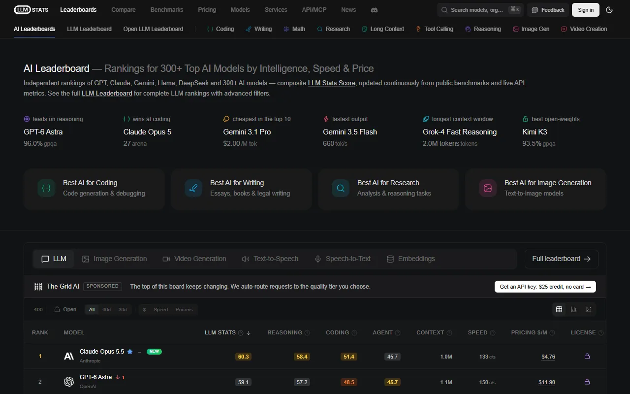Open Best AI for Coding card
Image resolution: width=630 pixels, height=394 pixels.
pyautogui.click(x=94, y=189)
